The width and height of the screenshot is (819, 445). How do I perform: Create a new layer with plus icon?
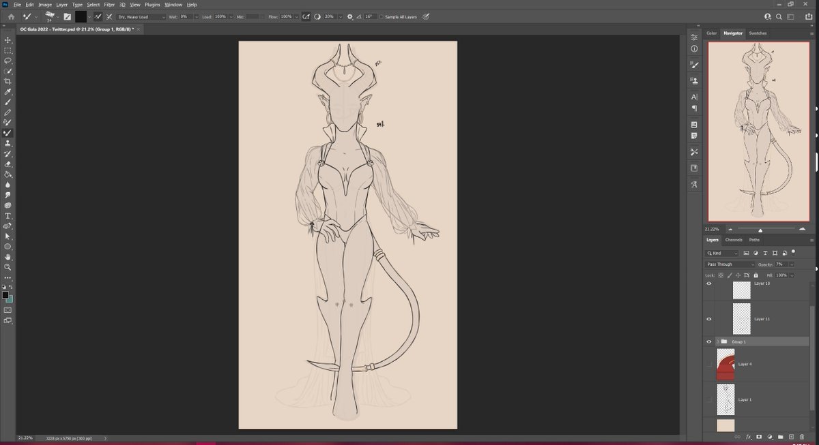coord(792,437)
